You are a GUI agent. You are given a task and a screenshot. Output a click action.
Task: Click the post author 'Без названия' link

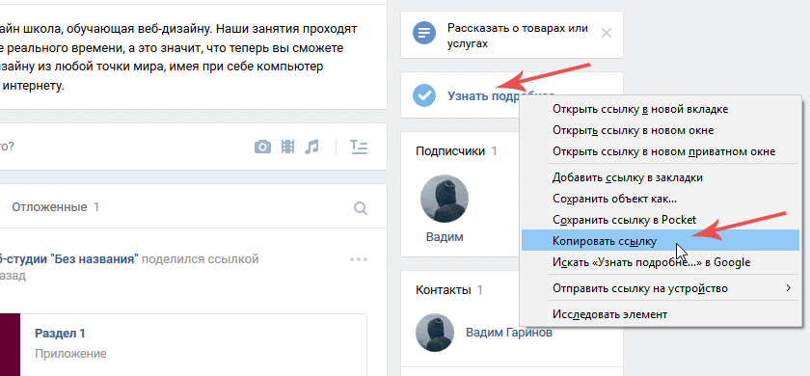(68, 258)
